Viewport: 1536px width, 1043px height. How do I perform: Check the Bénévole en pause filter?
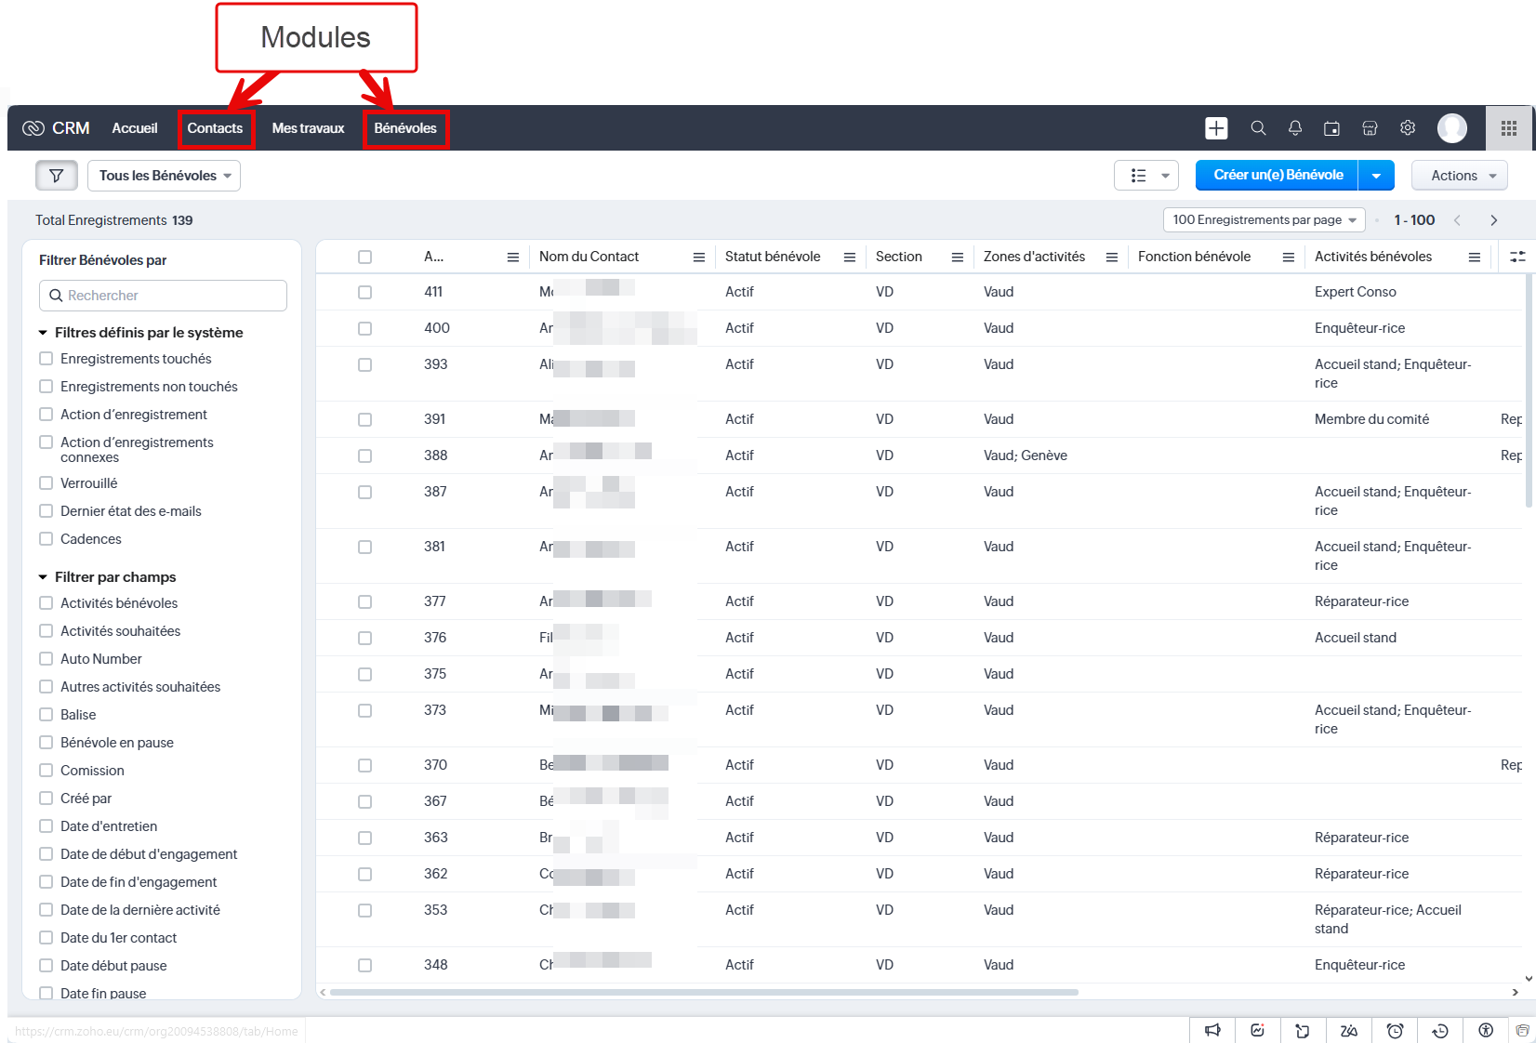coord(46,743)
